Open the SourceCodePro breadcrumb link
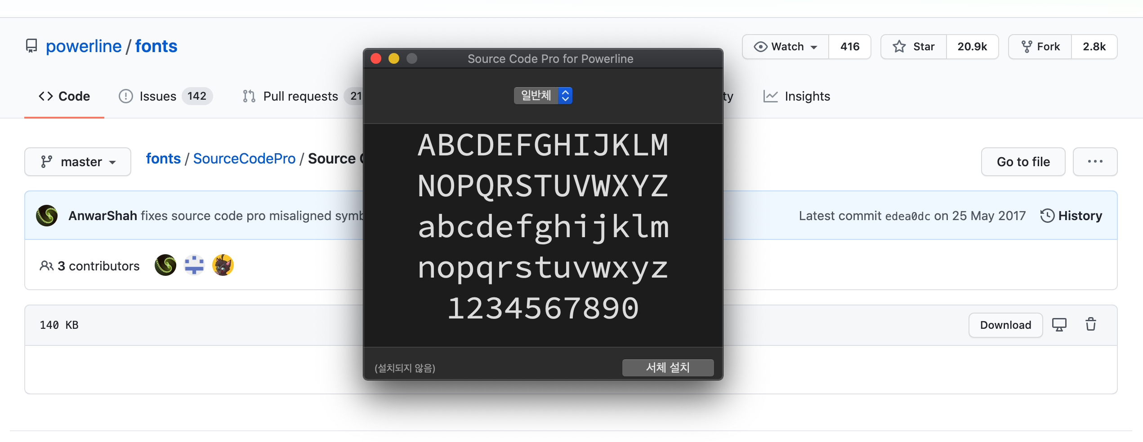 [244, 159]
